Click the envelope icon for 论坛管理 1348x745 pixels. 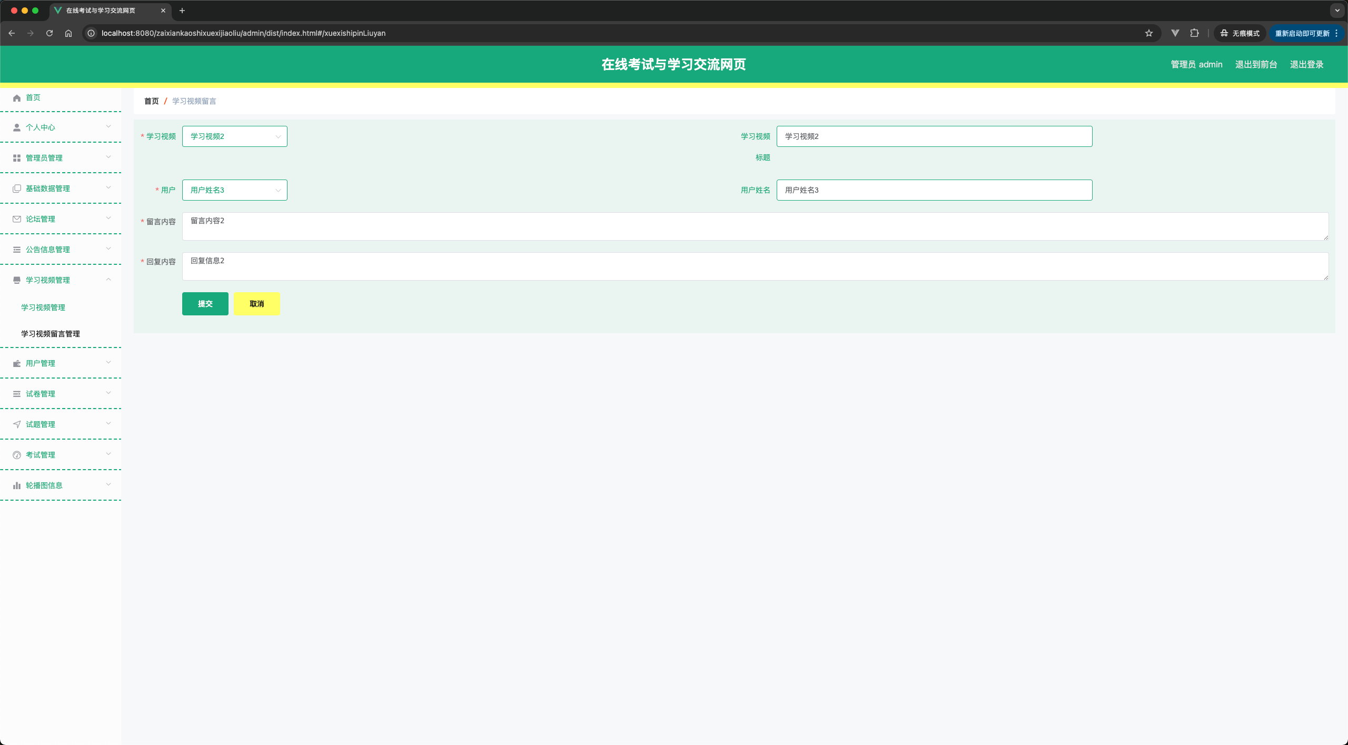(17, 219)
